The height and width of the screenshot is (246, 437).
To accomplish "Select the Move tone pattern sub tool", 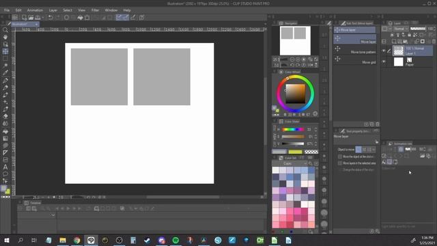I will (355, 50).
